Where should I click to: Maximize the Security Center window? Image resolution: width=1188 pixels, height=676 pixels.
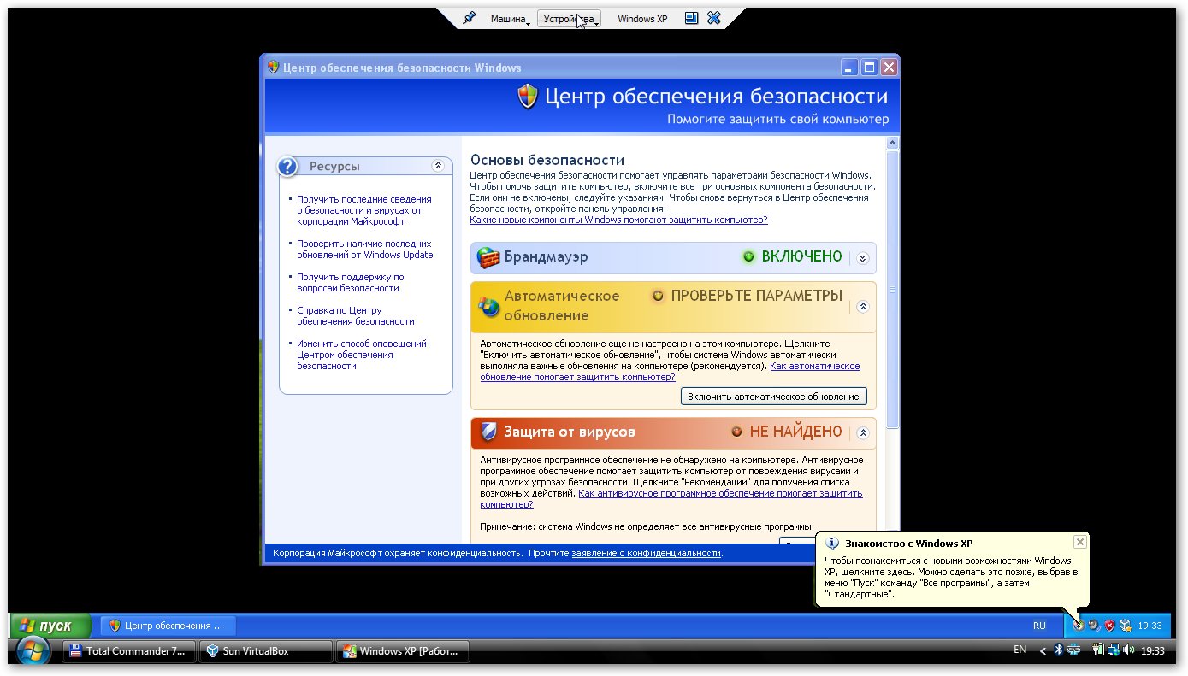click(869, 68)
